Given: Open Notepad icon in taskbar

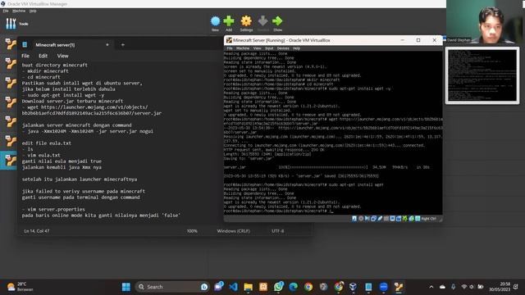Looking at the screenshot, I should pos(368,287).
